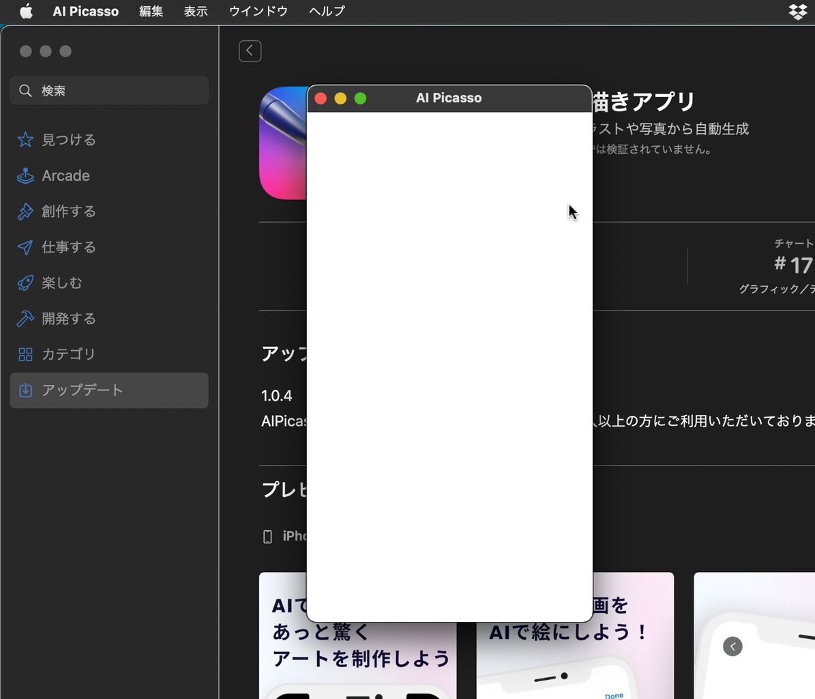Click the star icon beside 見つける
The height and width of the screenshot is (699, 815).
(x=25, y=139)
